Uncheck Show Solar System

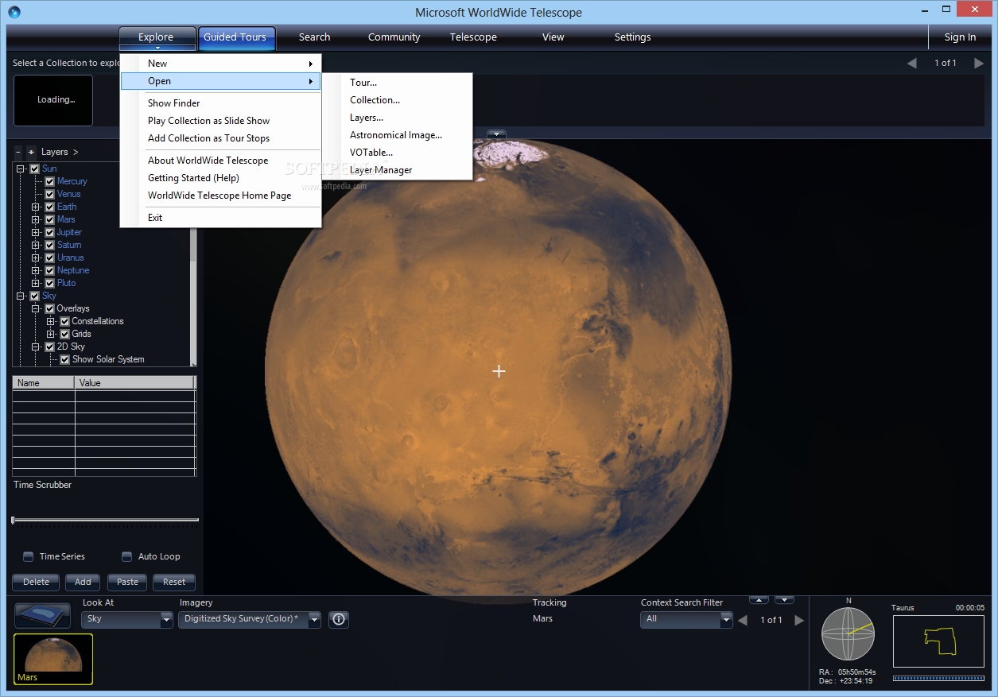point(65,359)
